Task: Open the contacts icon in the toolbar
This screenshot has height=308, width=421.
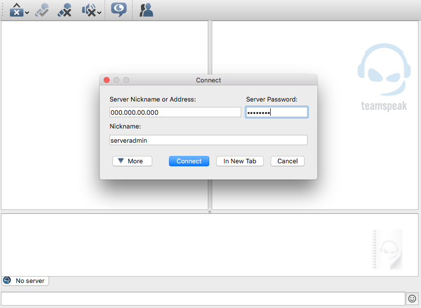Action: (146, 10)
